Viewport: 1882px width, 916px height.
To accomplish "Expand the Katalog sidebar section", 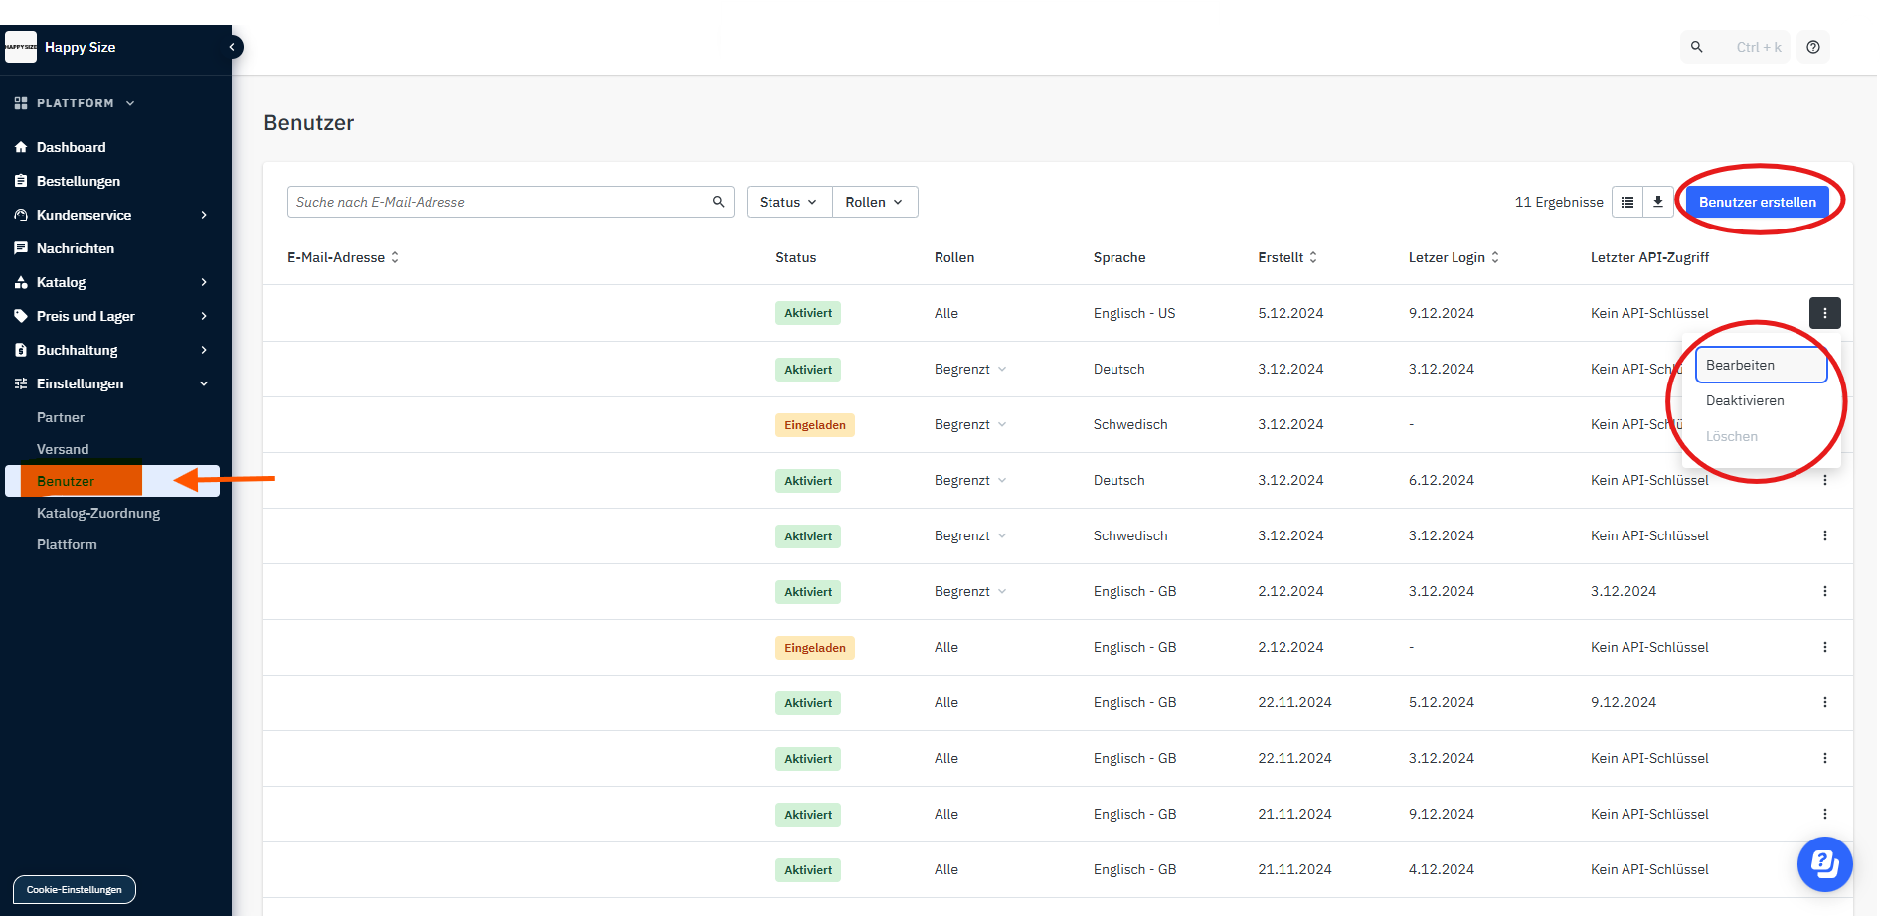I will (204, 282).
